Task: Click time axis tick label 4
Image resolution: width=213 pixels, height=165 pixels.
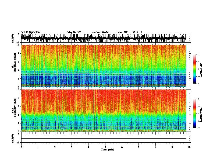Action: tap(88, 147)
